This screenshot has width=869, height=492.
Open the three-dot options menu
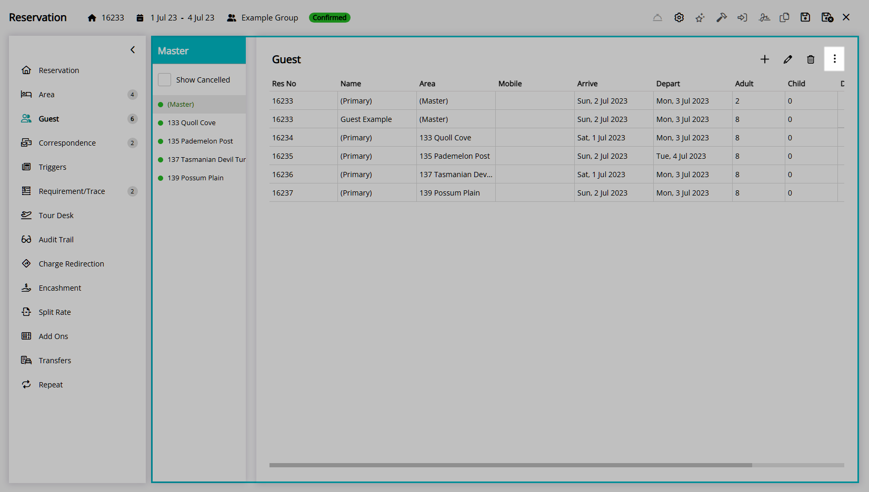[834, 59]
